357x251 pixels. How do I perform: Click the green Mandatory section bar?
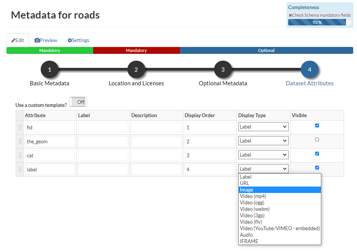(x=49, y=50)
